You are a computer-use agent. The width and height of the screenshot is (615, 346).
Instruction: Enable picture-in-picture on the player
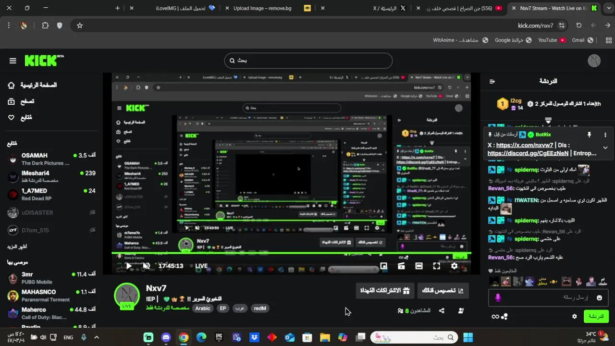[x=383, y=266]
